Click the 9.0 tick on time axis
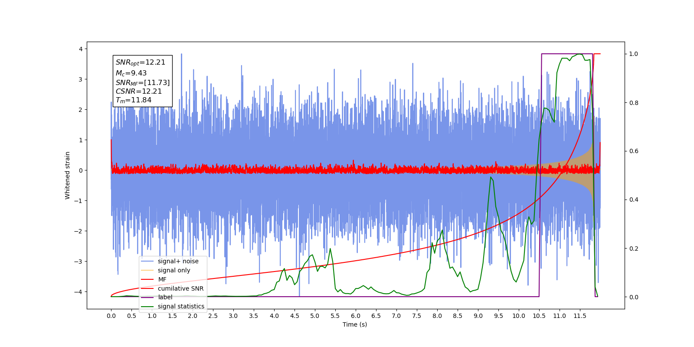The image size is (694, 347). pos(478,316)
